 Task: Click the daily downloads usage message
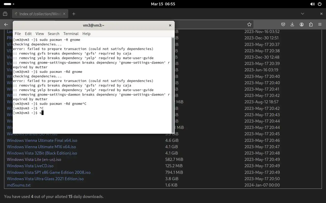(x=54, y=196)
